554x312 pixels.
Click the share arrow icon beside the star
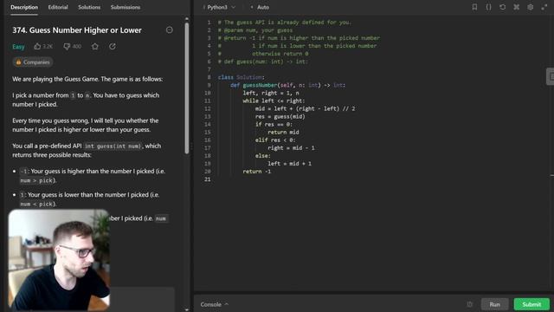click(x=113, y=46)
